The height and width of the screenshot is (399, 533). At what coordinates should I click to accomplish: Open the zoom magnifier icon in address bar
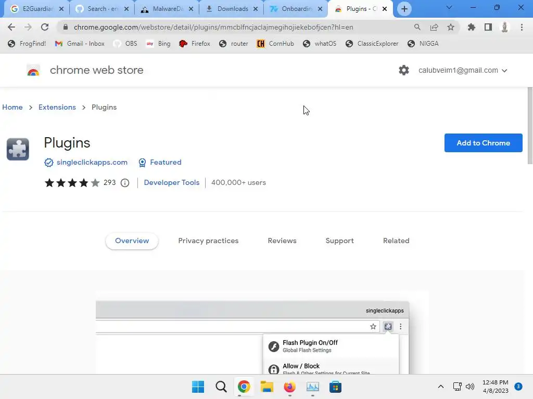417,27
